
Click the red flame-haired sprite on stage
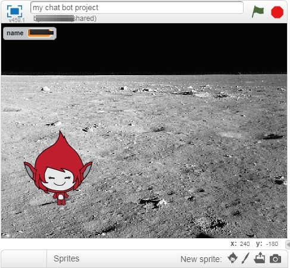click(x=58, y=169)
